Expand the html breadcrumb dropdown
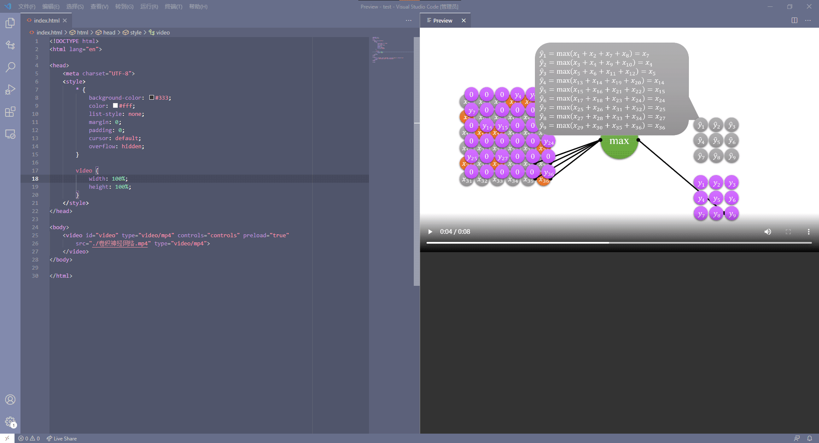Viewport: 819px width, 443px height. pos(79,32)
